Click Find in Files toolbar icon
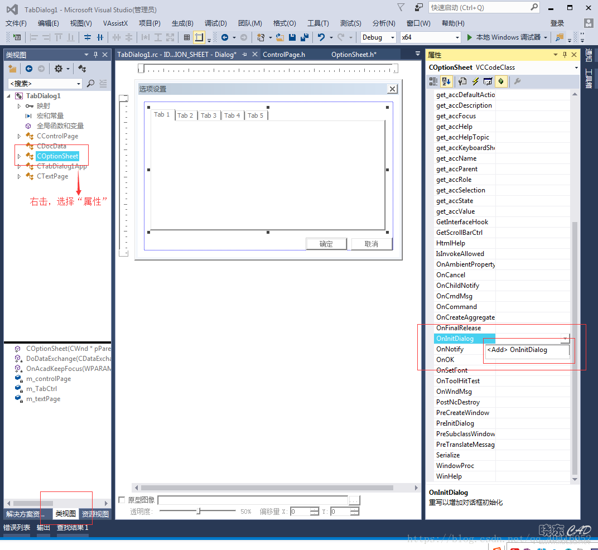The image size is (598, 550). coord(560,37)
